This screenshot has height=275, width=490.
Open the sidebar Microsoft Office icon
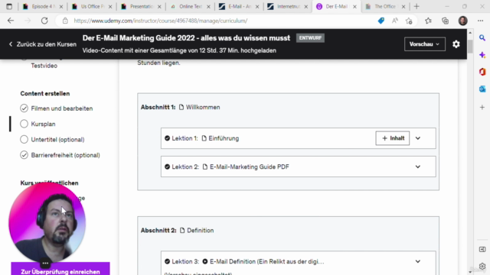[x=482, y=72]
